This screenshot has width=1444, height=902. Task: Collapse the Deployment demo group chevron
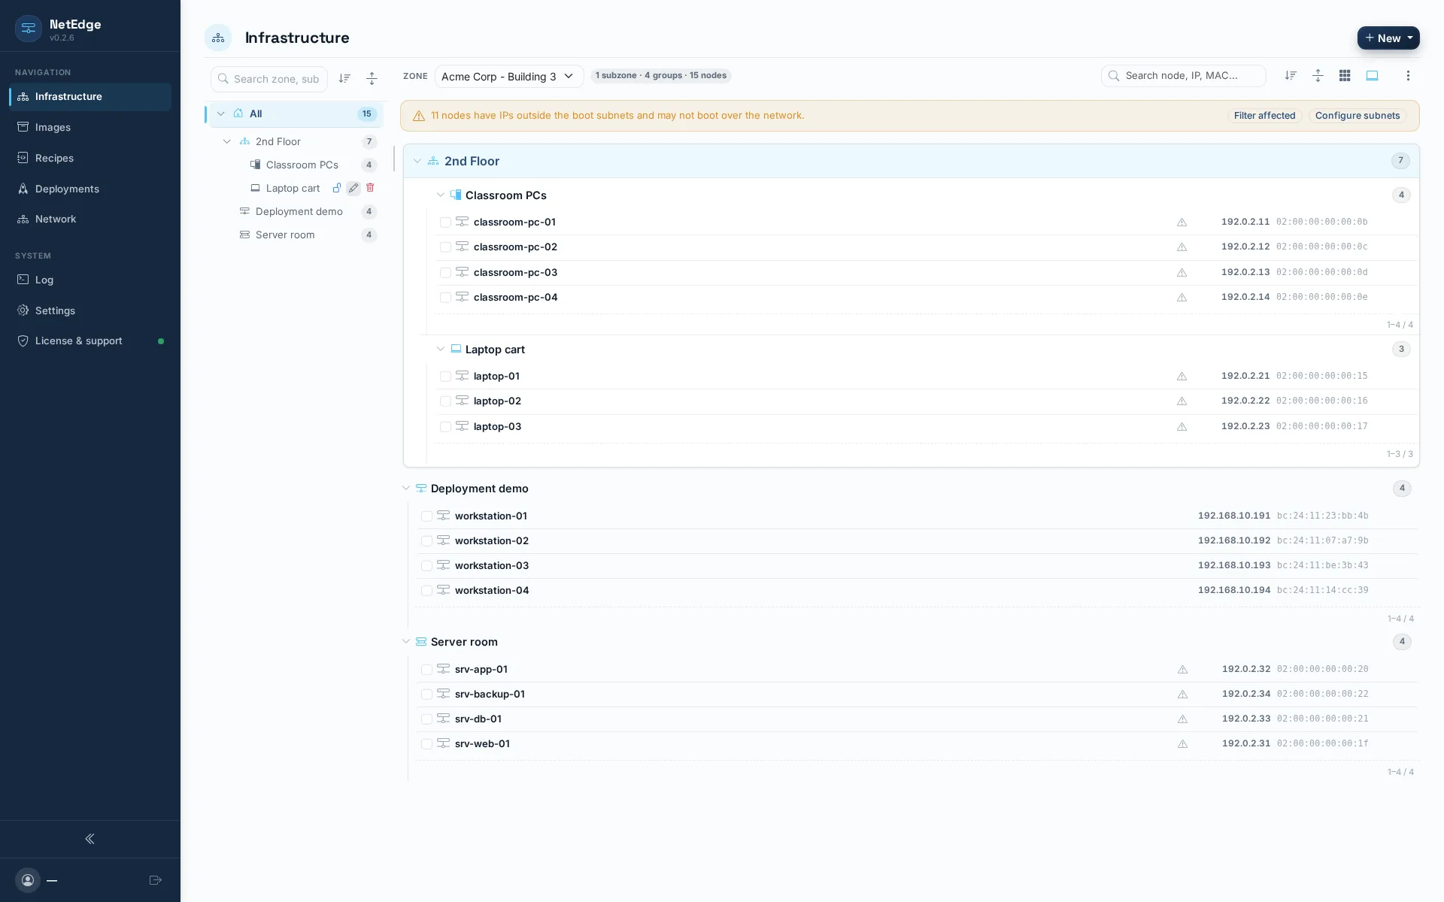pos(406,488)
